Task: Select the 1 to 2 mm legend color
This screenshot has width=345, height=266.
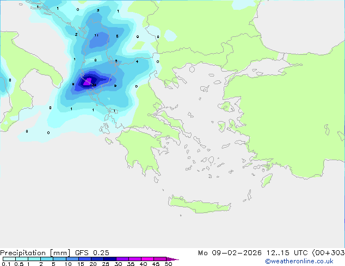Action: pos(34,259)
